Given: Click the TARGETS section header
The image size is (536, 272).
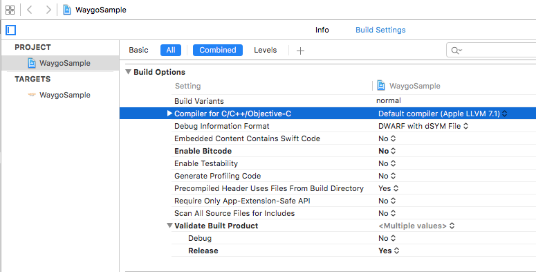Looking at the screenshot, I should (33, 79).
